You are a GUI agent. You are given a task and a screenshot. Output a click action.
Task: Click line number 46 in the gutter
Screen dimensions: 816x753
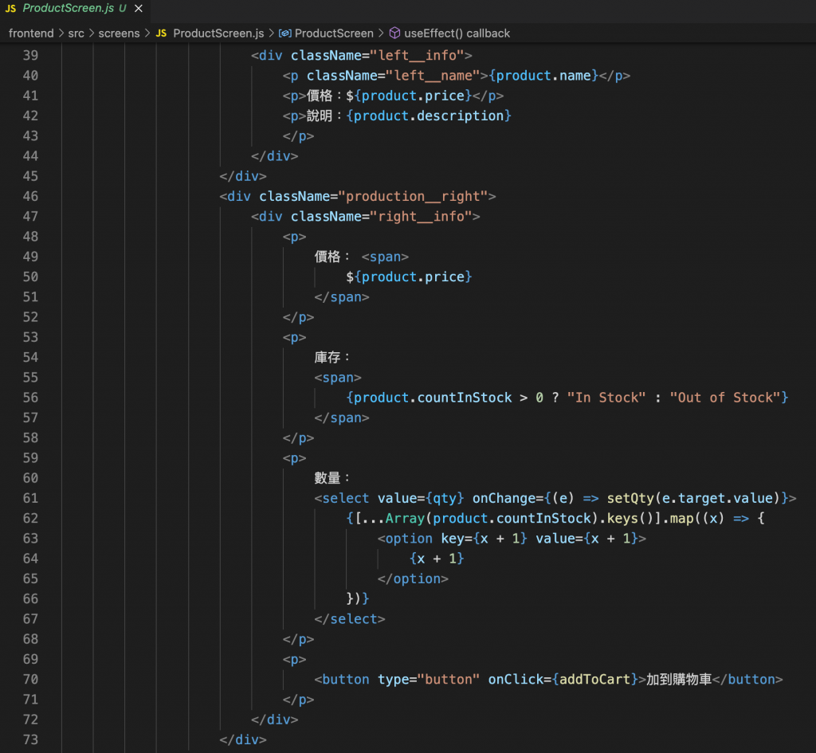31,196
